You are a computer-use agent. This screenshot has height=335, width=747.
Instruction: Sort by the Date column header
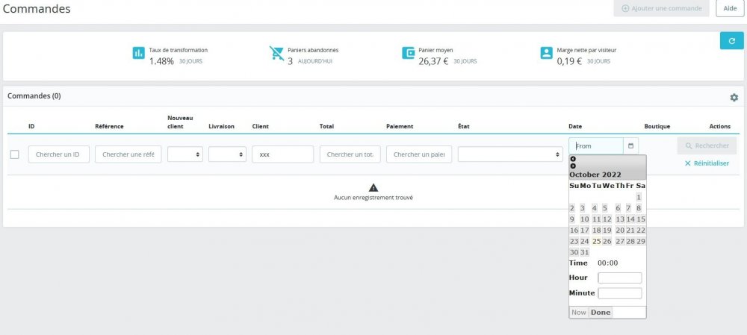pos(575,126)
